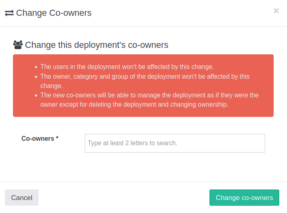Click "Type at least 2 letters" placeholder text
Screen dimensions: 287x213
click(132, 143)
